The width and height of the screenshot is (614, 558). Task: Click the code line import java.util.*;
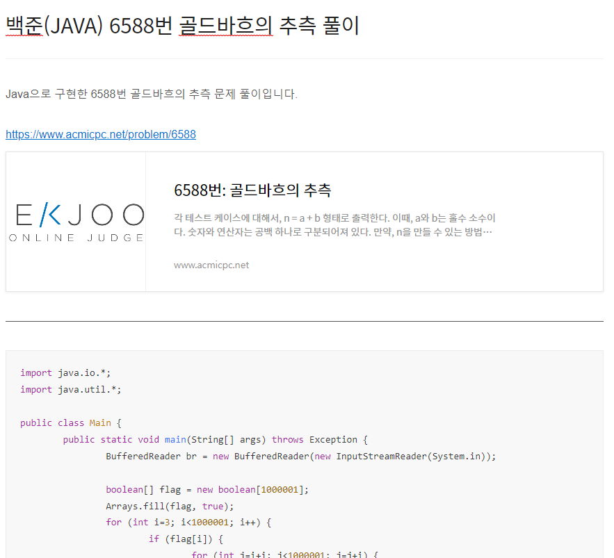pyautogui.click(x=71, y=389)
